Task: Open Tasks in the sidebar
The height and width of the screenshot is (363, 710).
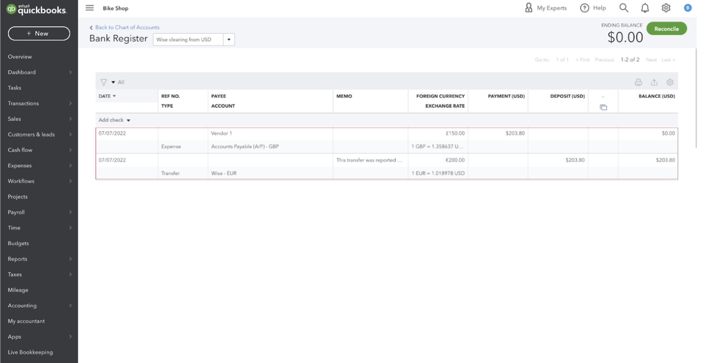Action: pos(15,88)
